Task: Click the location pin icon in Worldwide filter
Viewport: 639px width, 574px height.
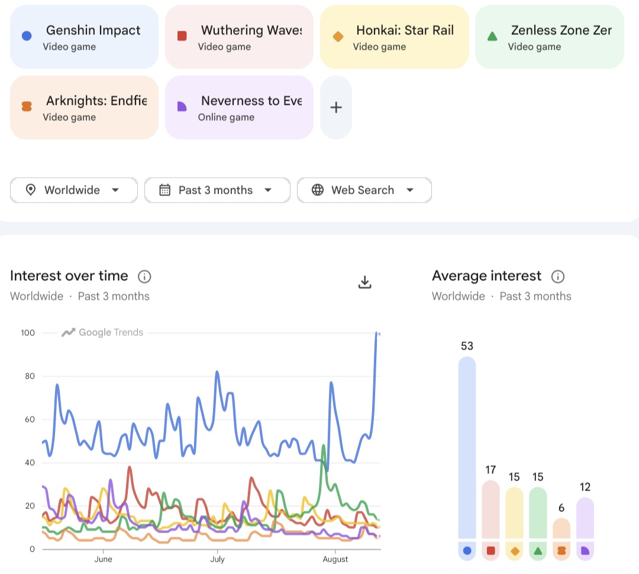Action: [x=31, y=190]
